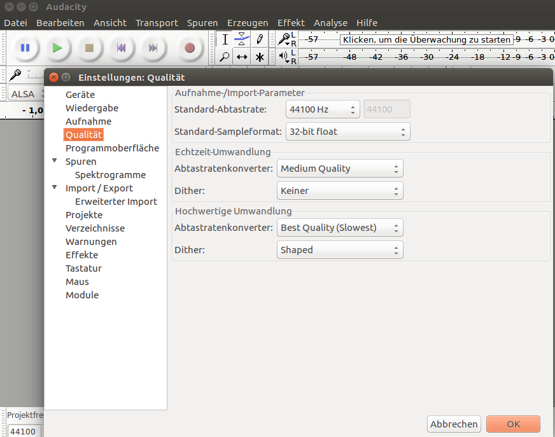The width and height of the screenshot is (555, 437).
Task: Select Tastatur settings category
Action: click(83, 268)
